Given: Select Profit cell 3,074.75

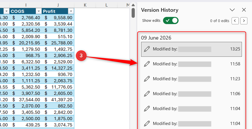Looking at the screenshot, I should click(x=58, y=125).
